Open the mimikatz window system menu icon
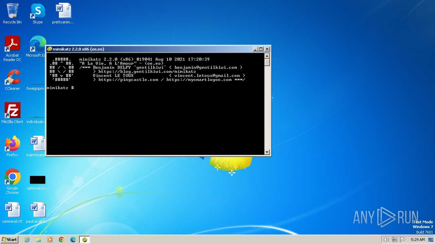This screenshot has width=435, height=244. (x=50, y=49)
